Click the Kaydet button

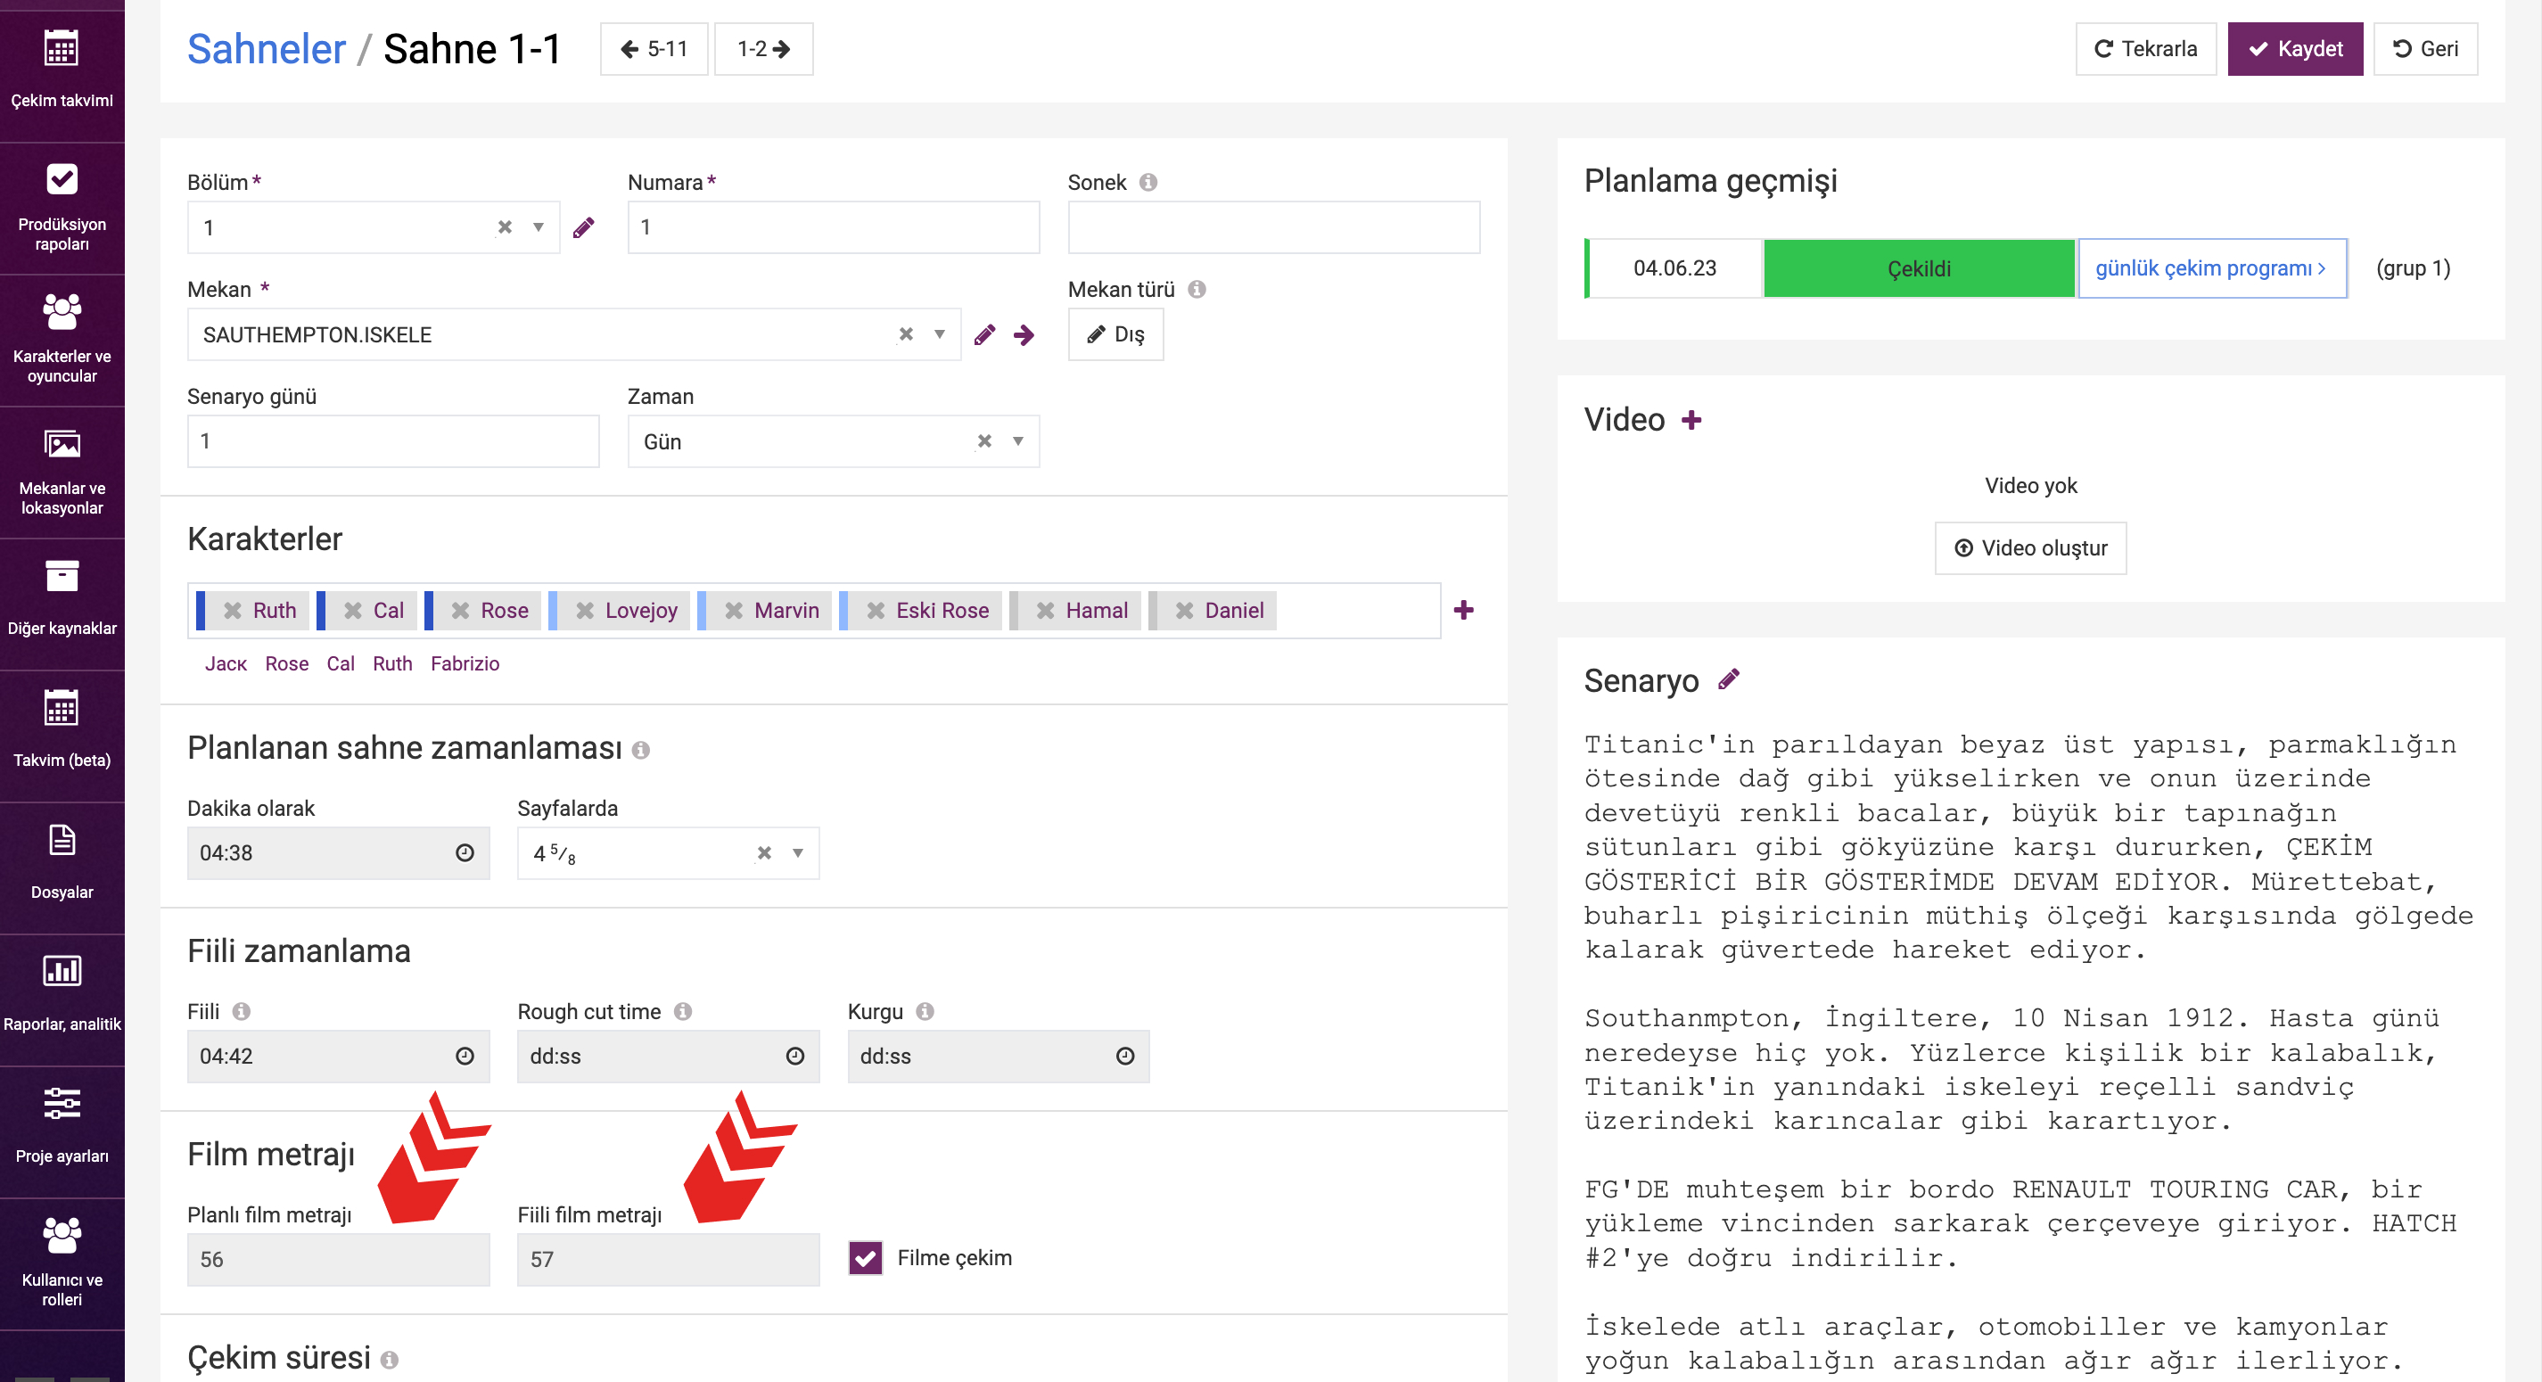(x=2294, y=48)
